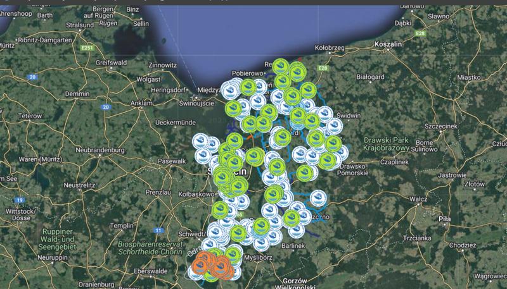Open the isolated white marker east of the river cluster

318,199
